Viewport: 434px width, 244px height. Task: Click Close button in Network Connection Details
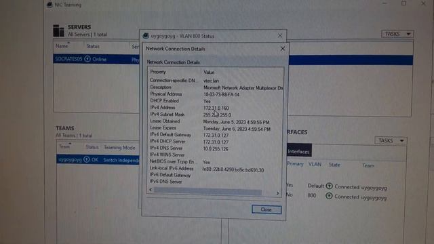pos(267,209)
